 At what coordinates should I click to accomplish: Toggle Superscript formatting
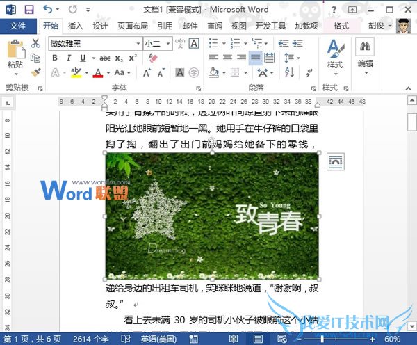[133, 58]
